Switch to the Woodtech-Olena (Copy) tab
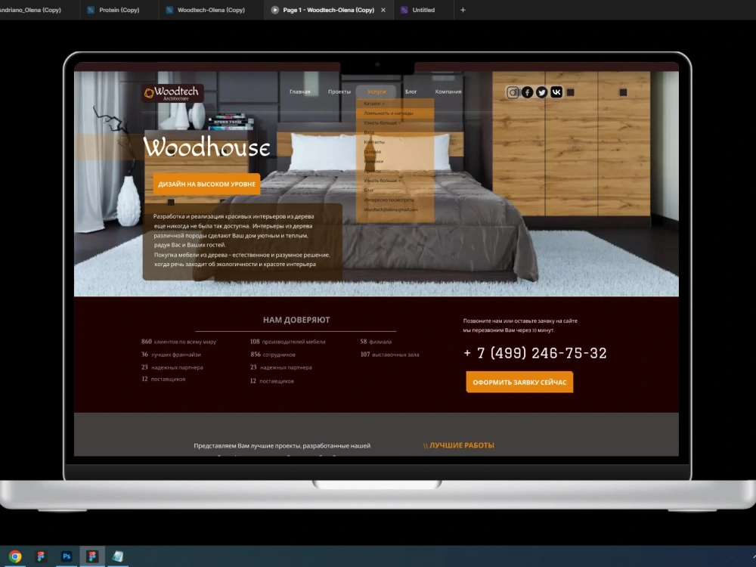This screenshot has height=567, width=756. pyautogui.click(x=211, y=10)
